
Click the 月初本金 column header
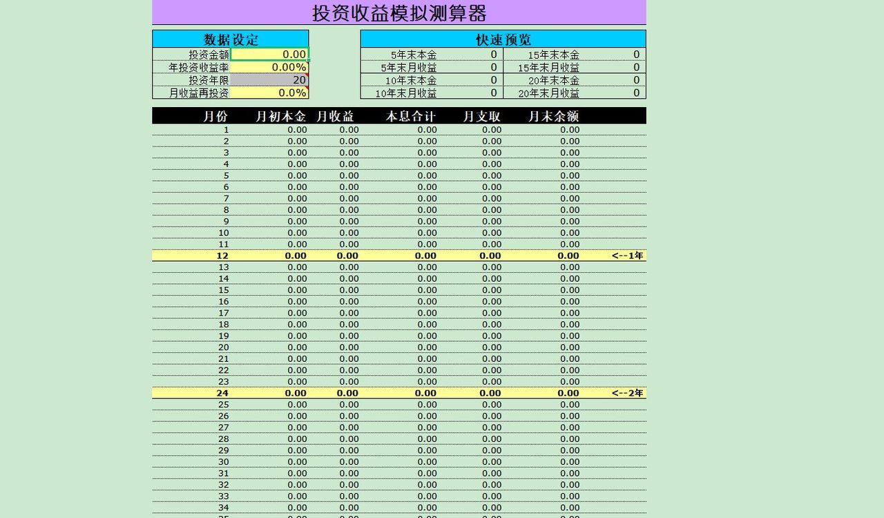[282, 116]
